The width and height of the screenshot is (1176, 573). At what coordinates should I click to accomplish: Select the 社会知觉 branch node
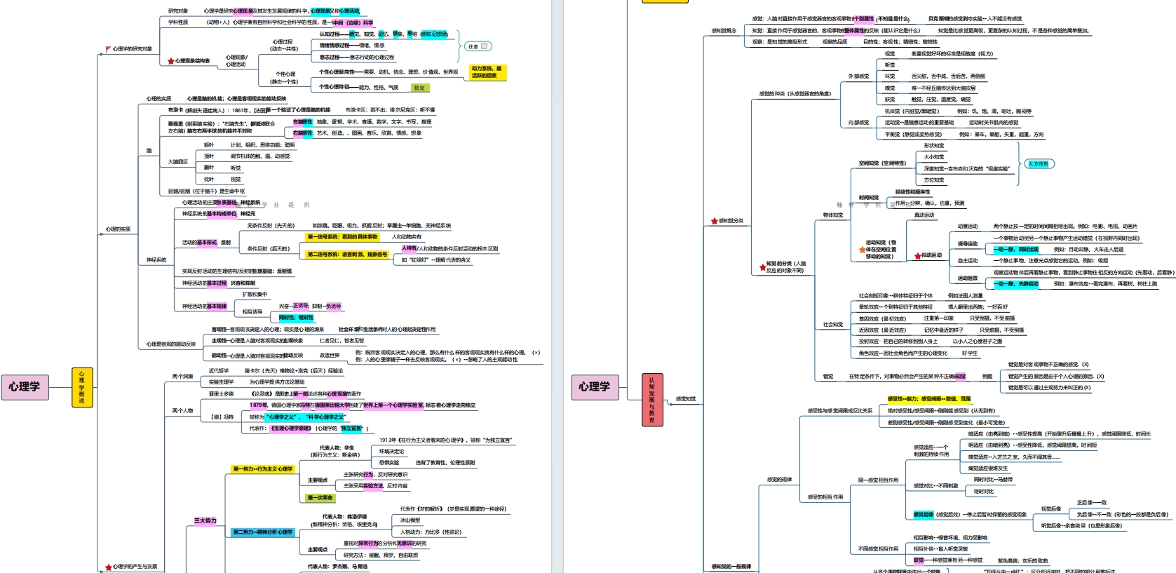832,325
